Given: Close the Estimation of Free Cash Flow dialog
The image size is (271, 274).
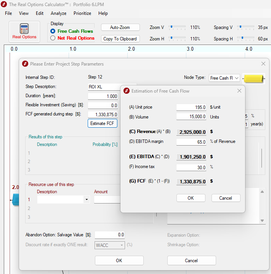Looking at the screenshot, I should point(239,91).
